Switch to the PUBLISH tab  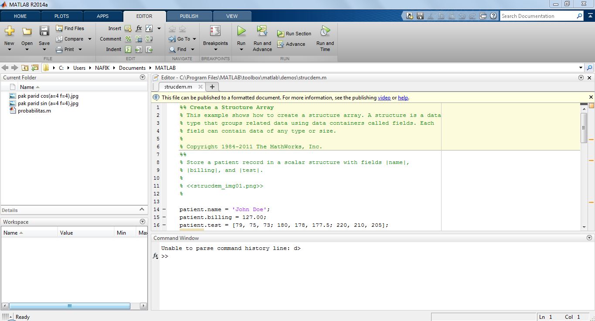coord(189,16)
